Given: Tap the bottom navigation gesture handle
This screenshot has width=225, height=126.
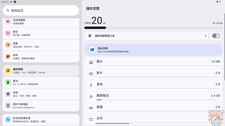Looking at the screenshot, I should (113, 123).
